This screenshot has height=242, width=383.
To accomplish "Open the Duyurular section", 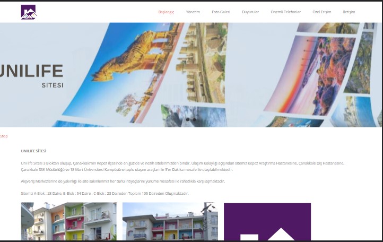I will click(250, 12).
